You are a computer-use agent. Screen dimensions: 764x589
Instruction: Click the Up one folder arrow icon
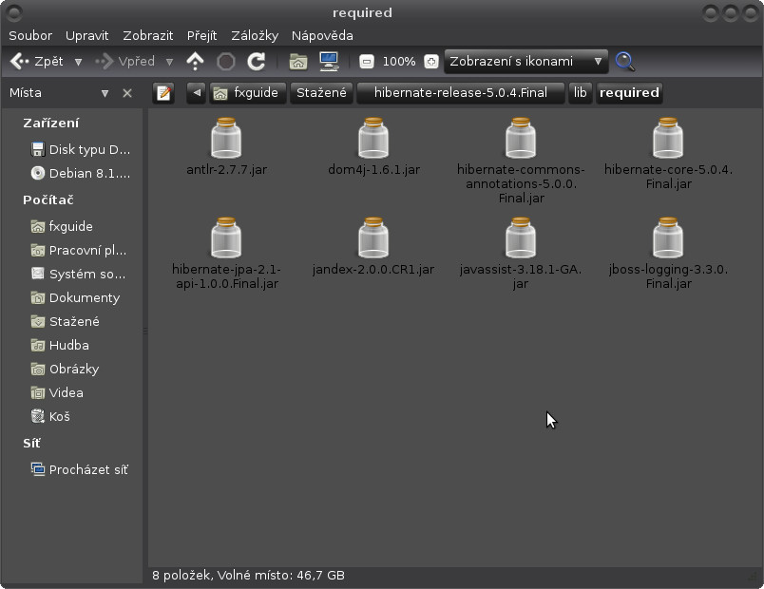(195, 62)
